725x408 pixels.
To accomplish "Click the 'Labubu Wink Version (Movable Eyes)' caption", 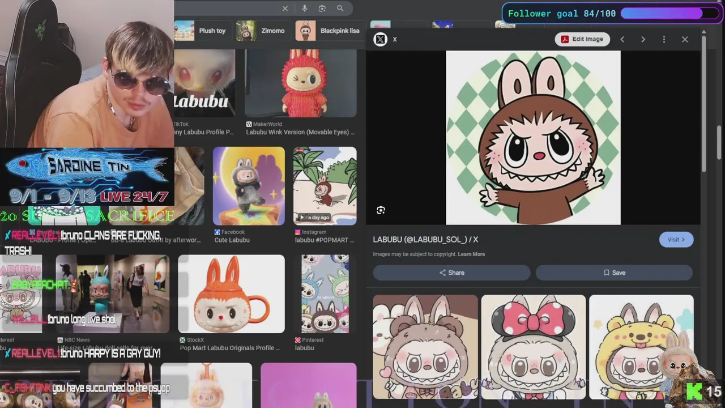I will [300, 132].
